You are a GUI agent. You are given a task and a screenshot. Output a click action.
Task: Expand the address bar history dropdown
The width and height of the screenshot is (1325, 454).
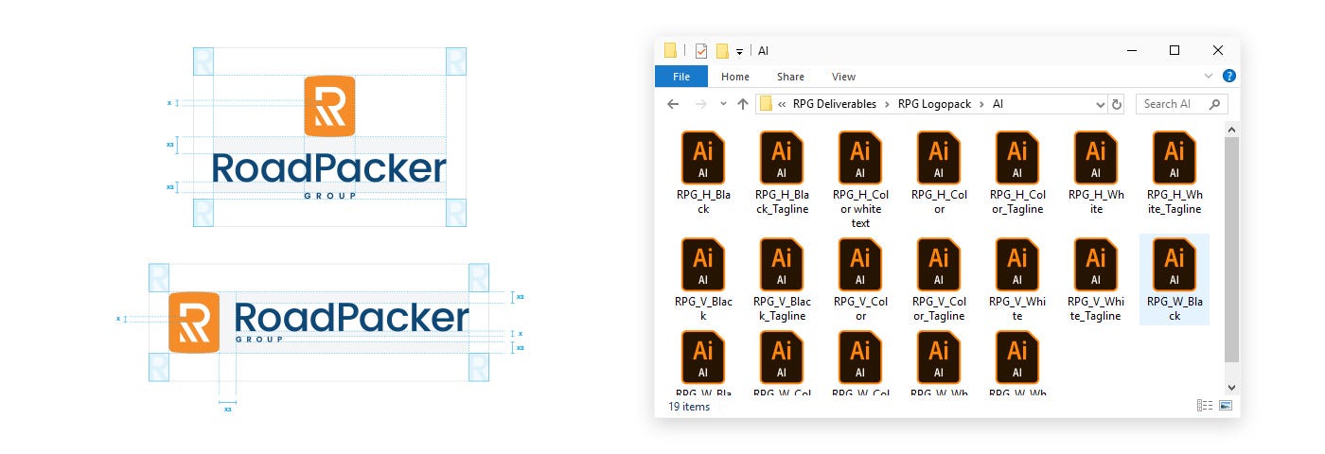(1101, 104)
